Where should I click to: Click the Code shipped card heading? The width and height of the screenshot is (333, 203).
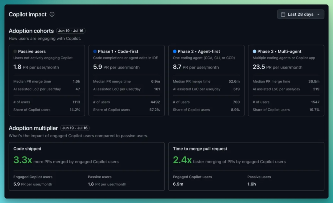[x=27, y=149]
